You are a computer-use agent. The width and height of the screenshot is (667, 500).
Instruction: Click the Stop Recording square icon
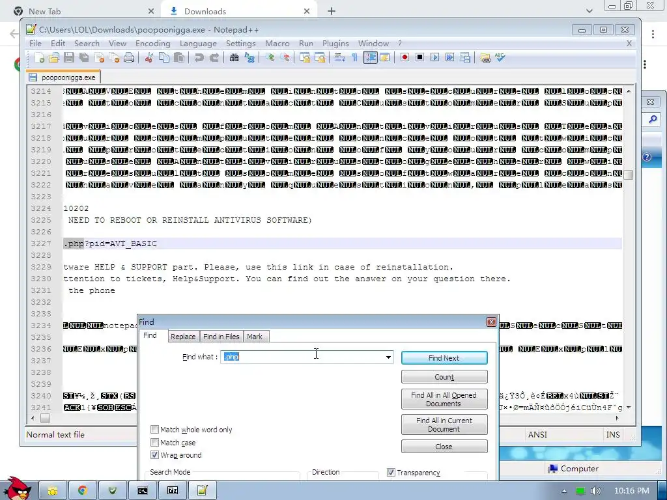pos(420,57)
